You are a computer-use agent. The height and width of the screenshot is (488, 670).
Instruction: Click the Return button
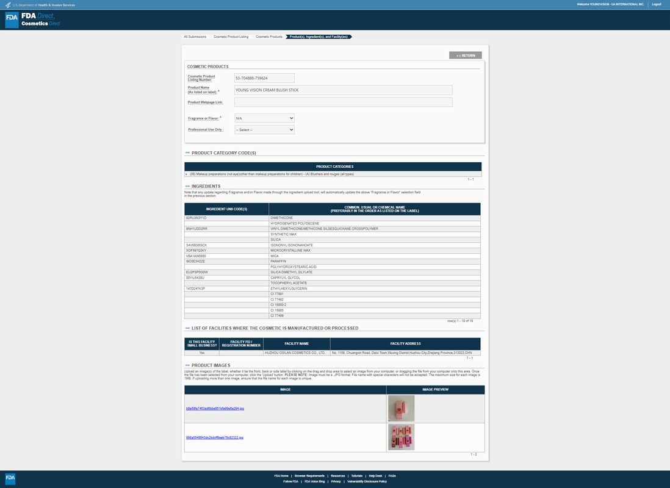(x=465, y=56)
